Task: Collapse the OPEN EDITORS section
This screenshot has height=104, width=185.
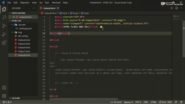Action: pyautogui.click(x=10, y=13)
